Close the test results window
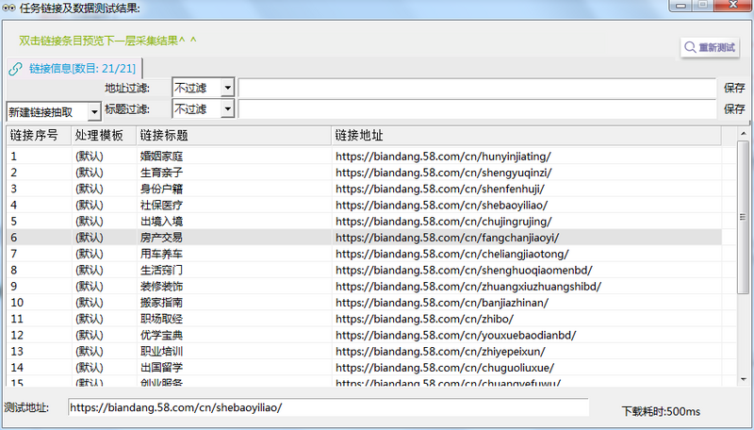 click(733, 6)
